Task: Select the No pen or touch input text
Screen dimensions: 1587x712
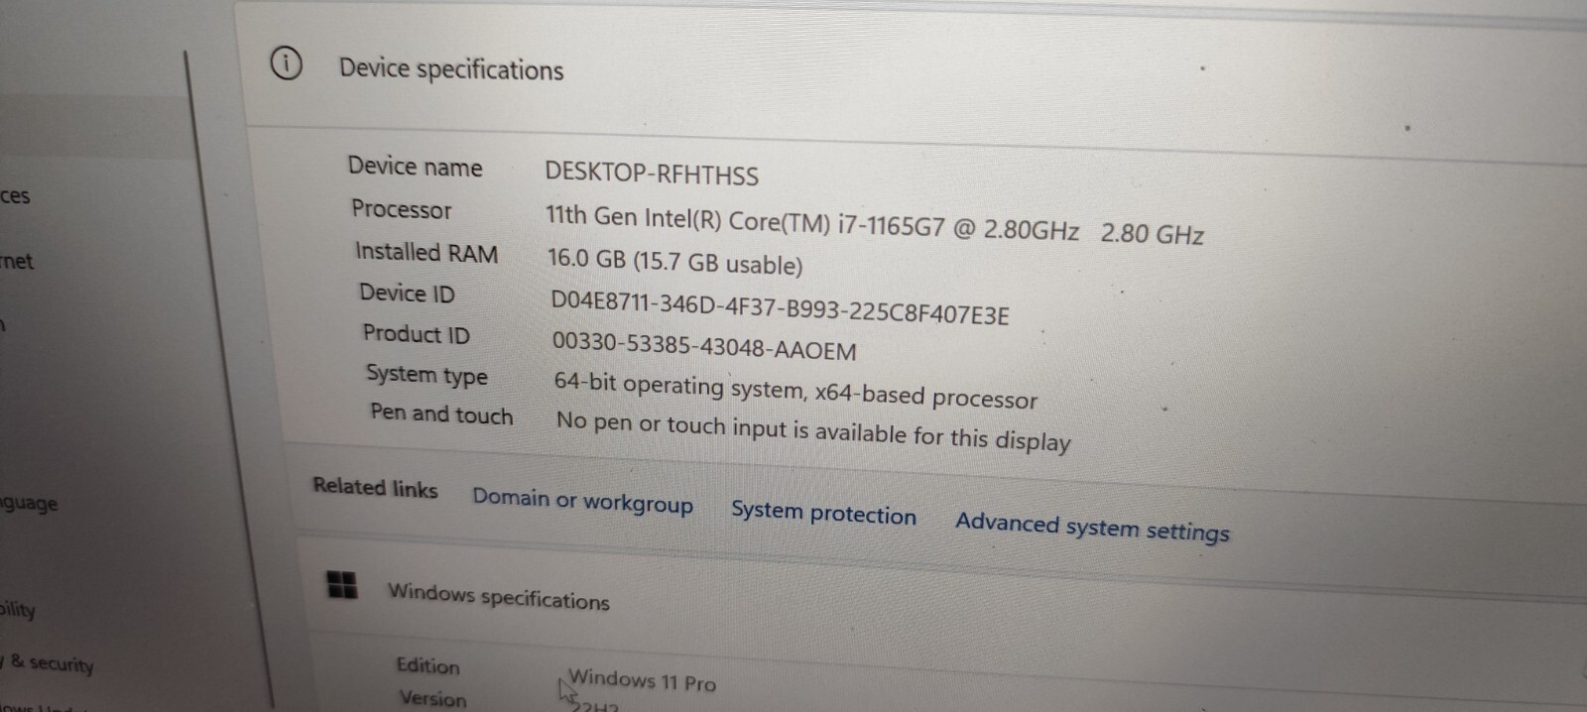Action: point(812,431)
